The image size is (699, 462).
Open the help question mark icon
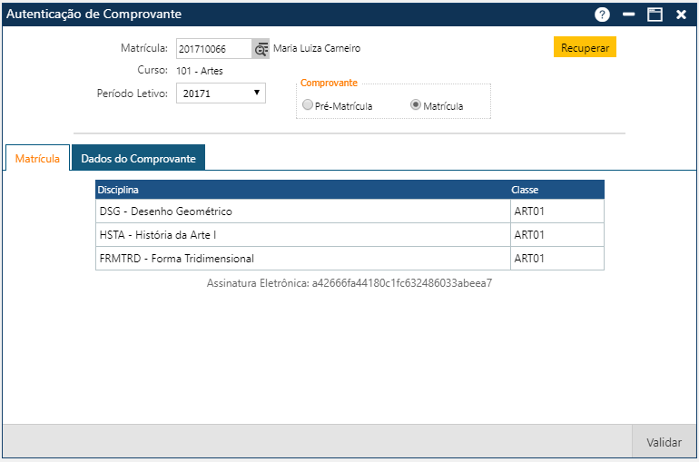(602, 15)
